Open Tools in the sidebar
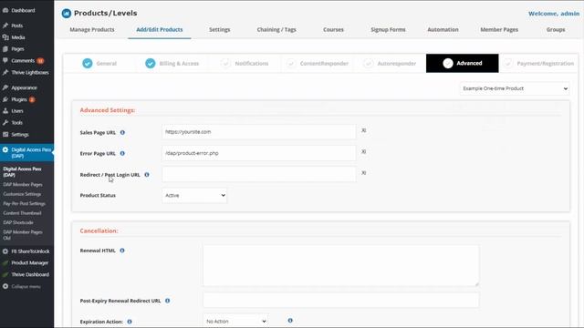Image resolution: width=584 pixels, height=328 pixels. coord(16,123)
